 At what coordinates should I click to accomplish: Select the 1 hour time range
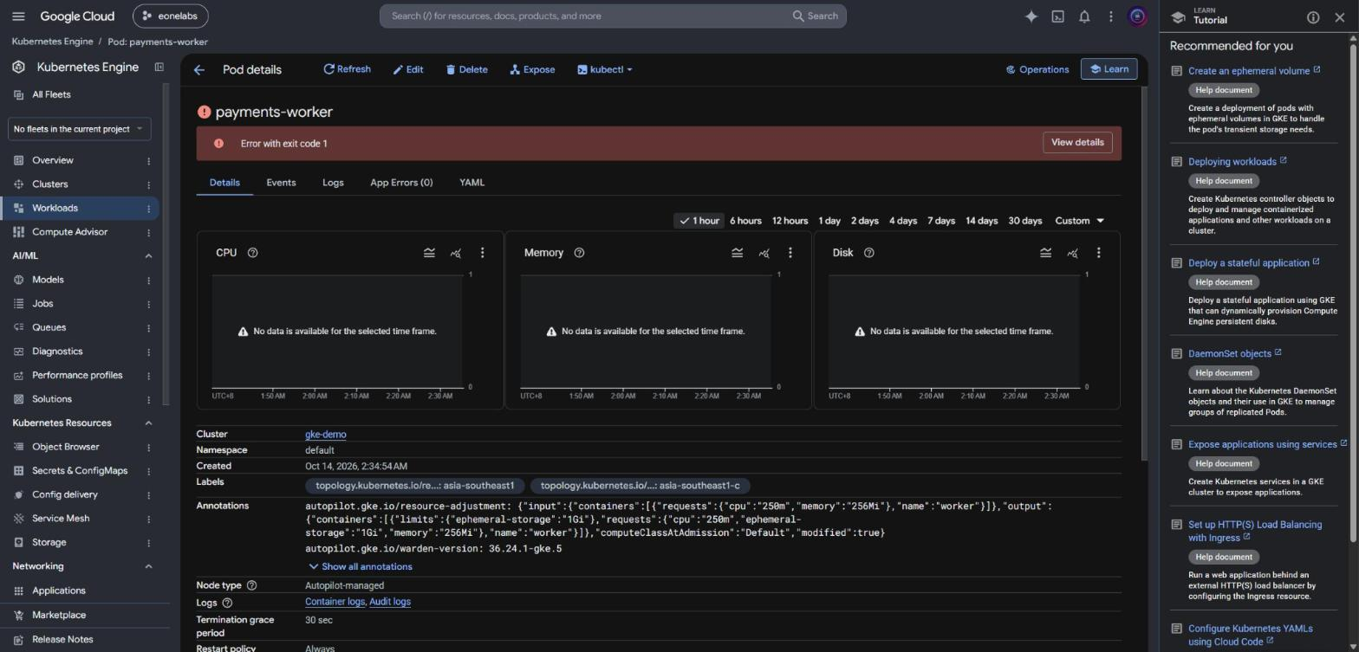tap(699, 221)
